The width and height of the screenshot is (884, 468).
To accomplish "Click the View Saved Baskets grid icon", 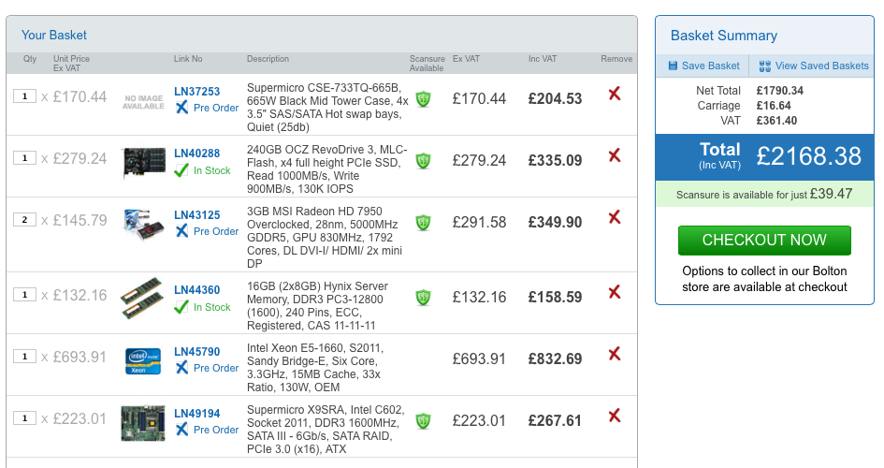I will click(x=764, y=66).
